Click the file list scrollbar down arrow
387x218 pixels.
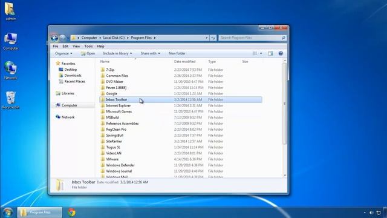coord(285,175)
